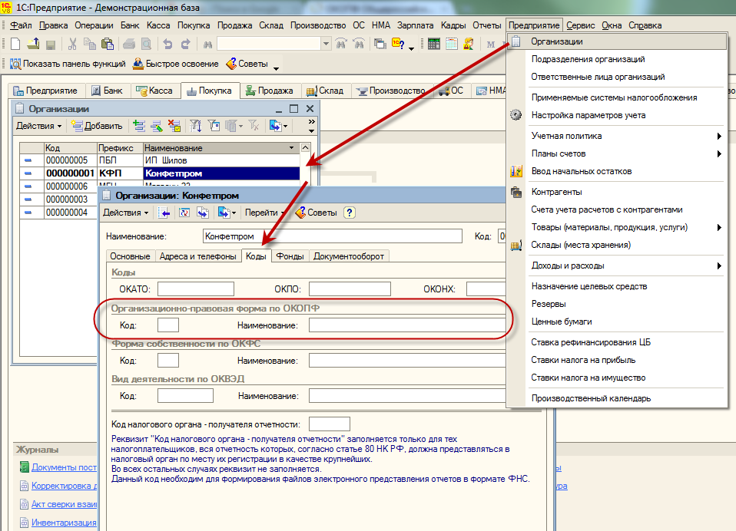Image resolution: width=736 pixels, height=531 pixels.
Task: Click the Cut scissors icon
Action: 73,45
